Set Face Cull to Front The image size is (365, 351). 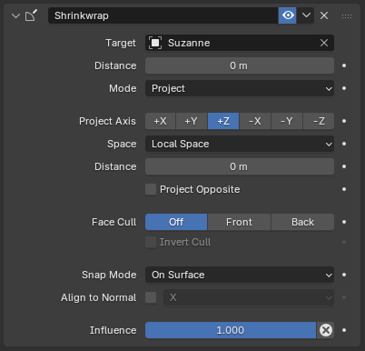pyautogui.click(x=239, y=222)
